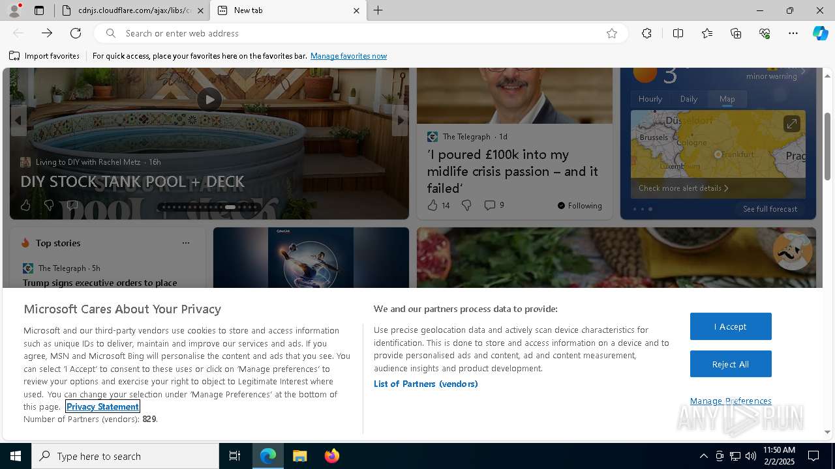Select the New tab tab
This screenshot has width=835, height=469.
point(289,10)
